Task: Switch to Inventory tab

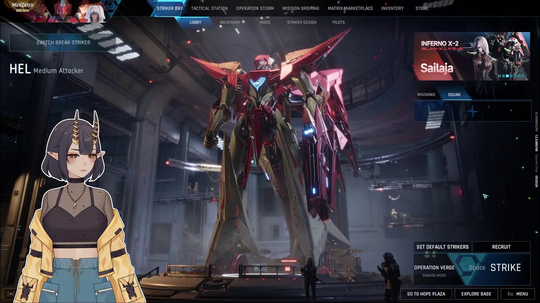Action: pos(392,8)
